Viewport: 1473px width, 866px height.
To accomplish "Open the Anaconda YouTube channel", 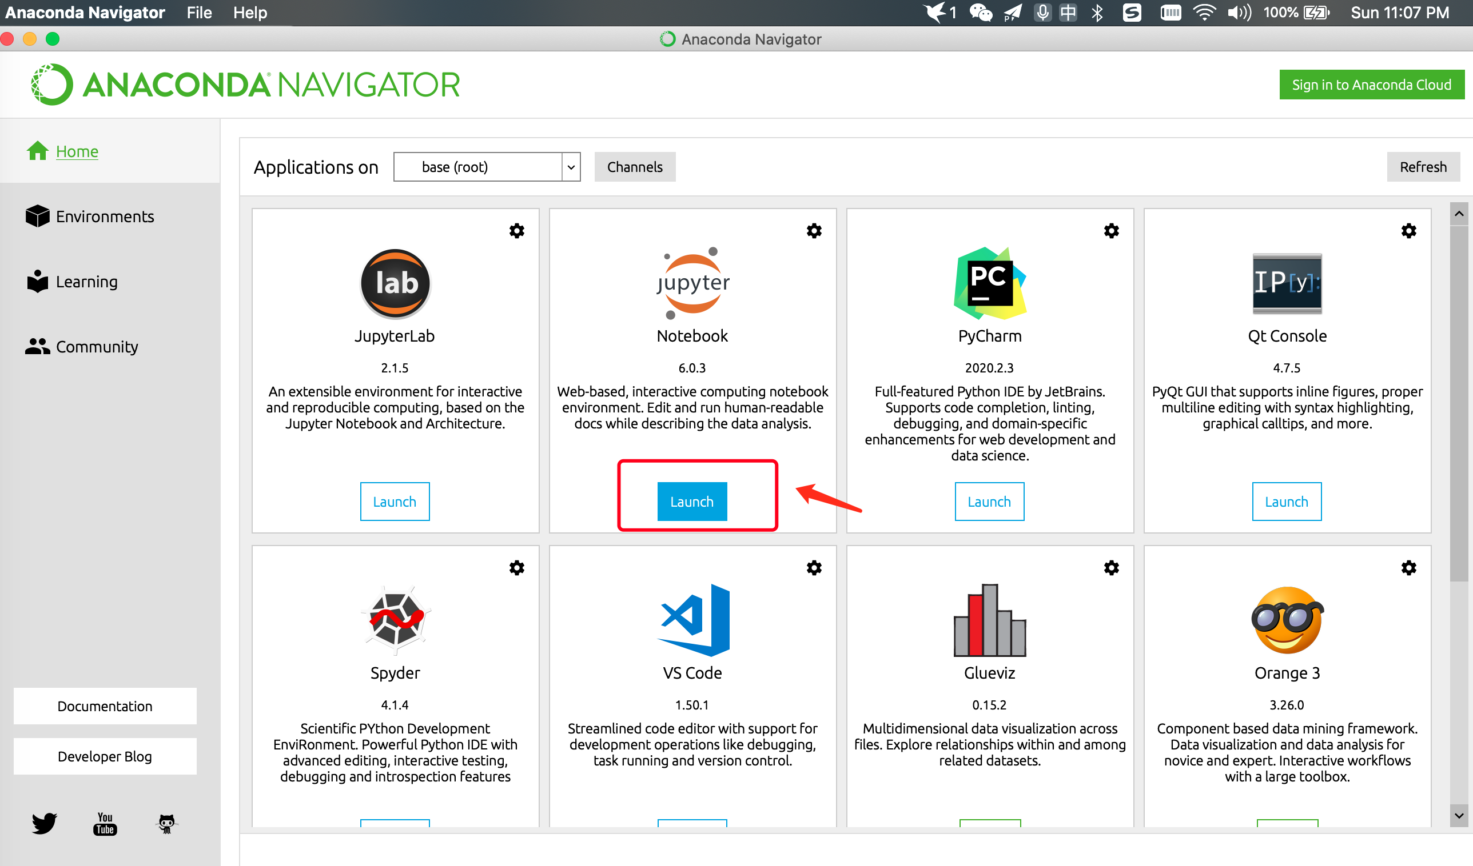I will 105,823.
